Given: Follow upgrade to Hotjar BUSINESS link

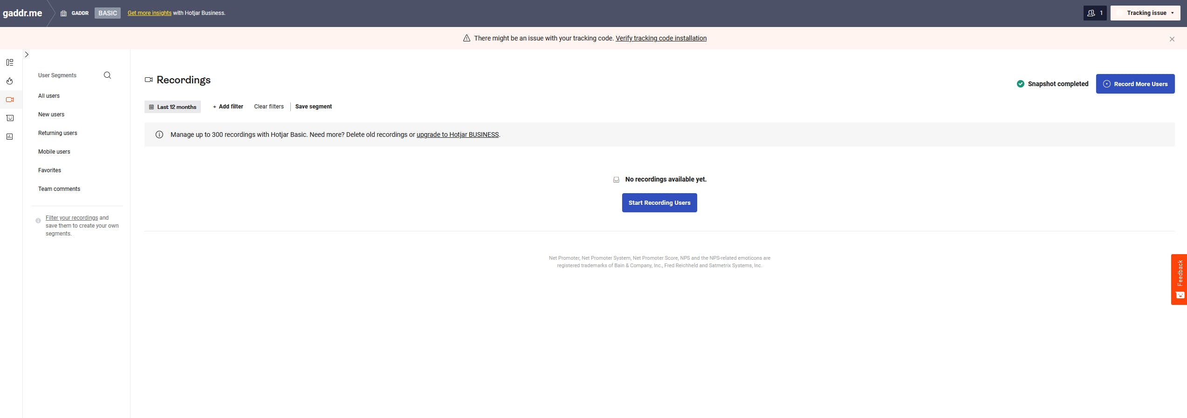Looking at the screenshot, I should click(x=458, y=135).
